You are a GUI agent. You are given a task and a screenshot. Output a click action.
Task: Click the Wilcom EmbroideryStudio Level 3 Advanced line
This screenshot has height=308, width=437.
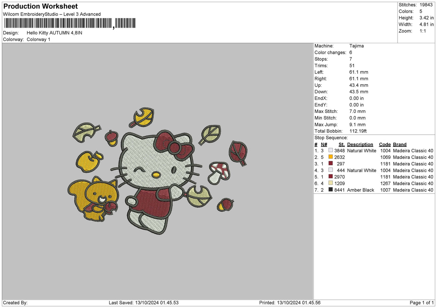[52, 14]
